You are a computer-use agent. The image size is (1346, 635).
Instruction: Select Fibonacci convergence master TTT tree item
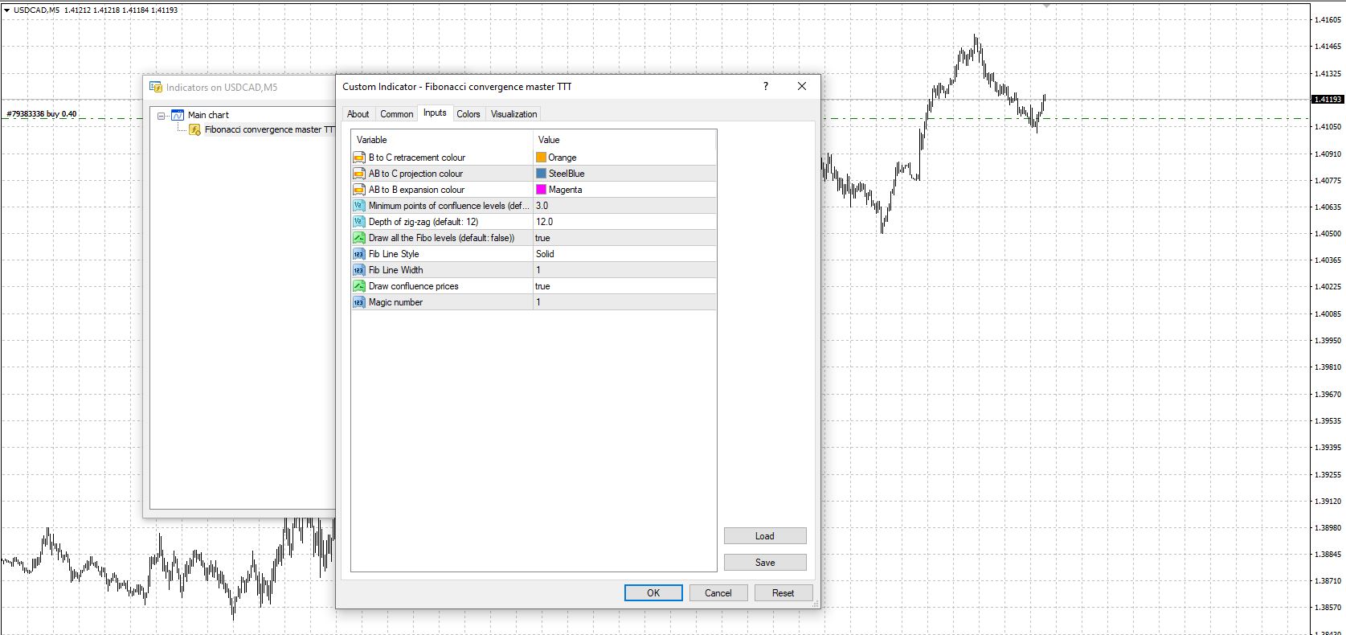[269, 129]
